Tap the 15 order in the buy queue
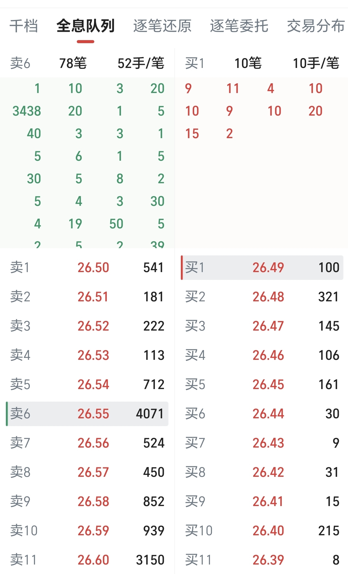The image size is (348, 574). pyautogui.click(x=192, y=134)
